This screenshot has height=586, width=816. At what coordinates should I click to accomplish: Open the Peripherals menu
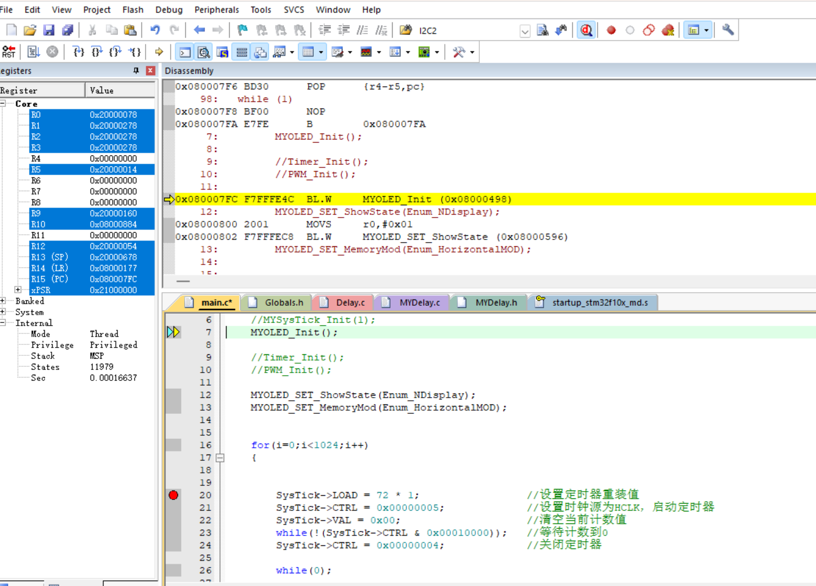coord(217,10)
